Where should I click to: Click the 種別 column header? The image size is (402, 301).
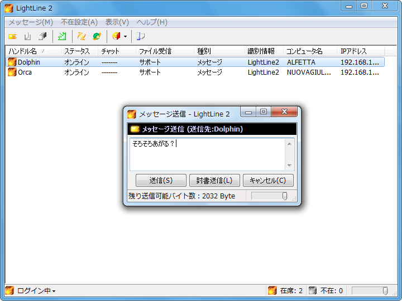[x=219, y=51]
